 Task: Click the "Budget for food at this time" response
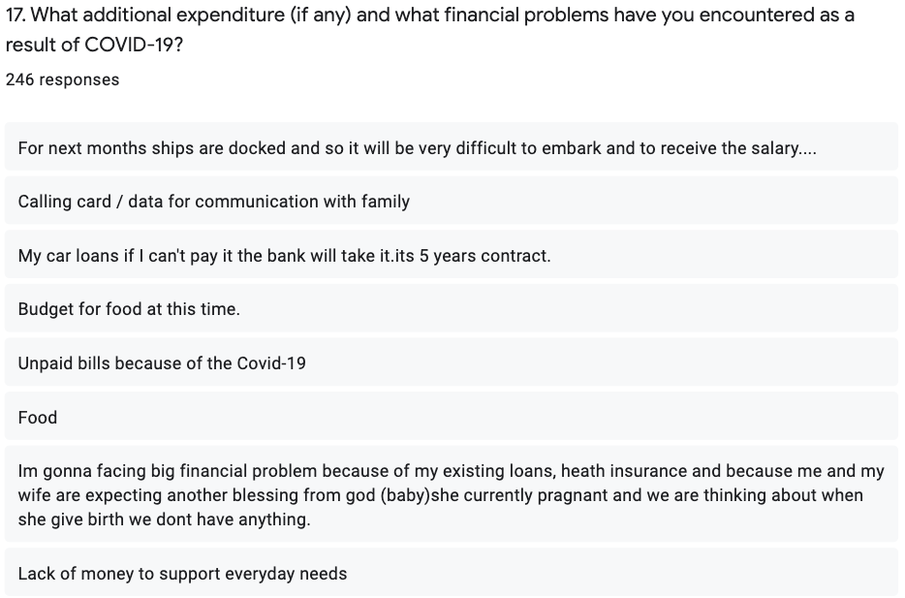[129, 309]
